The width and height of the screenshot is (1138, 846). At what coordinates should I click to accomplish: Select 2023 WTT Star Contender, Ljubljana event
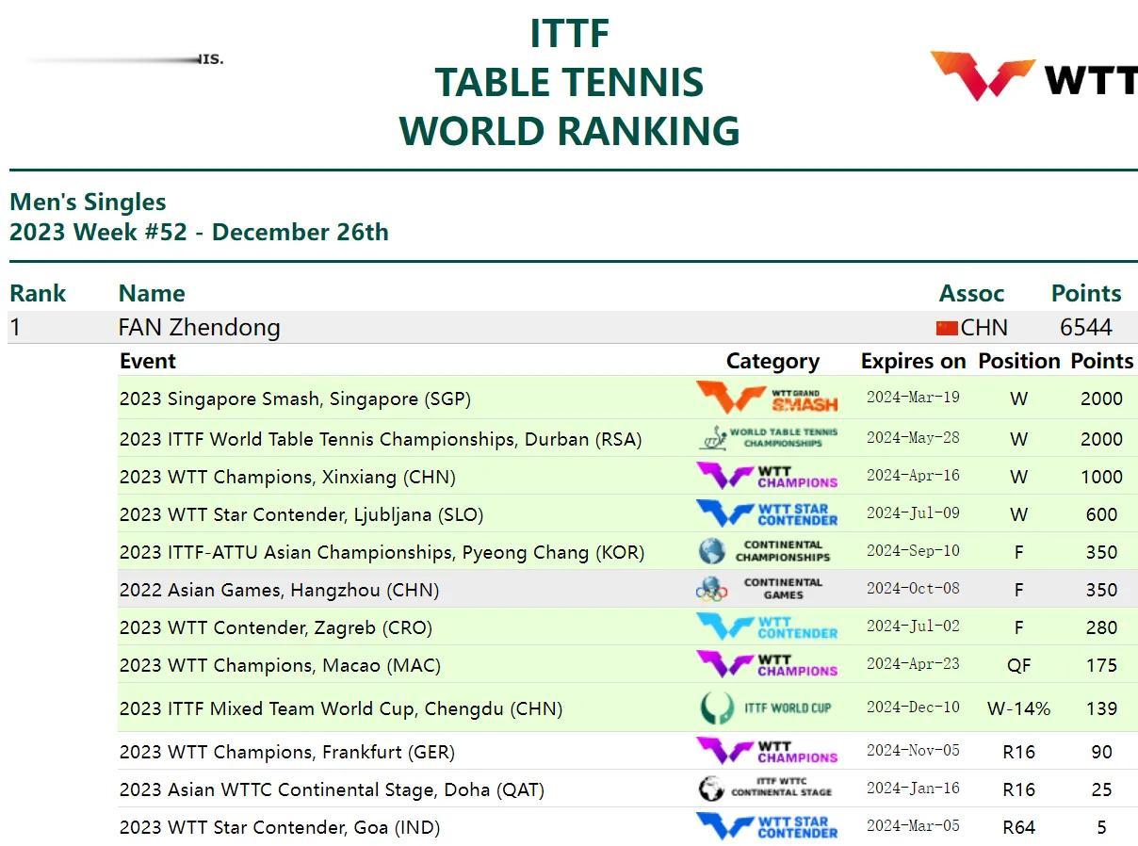tap(301, 514)
